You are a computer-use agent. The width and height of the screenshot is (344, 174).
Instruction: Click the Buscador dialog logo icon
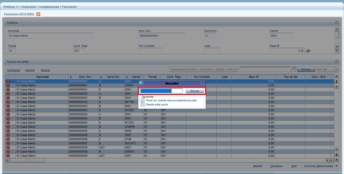(x=141, y=84)
